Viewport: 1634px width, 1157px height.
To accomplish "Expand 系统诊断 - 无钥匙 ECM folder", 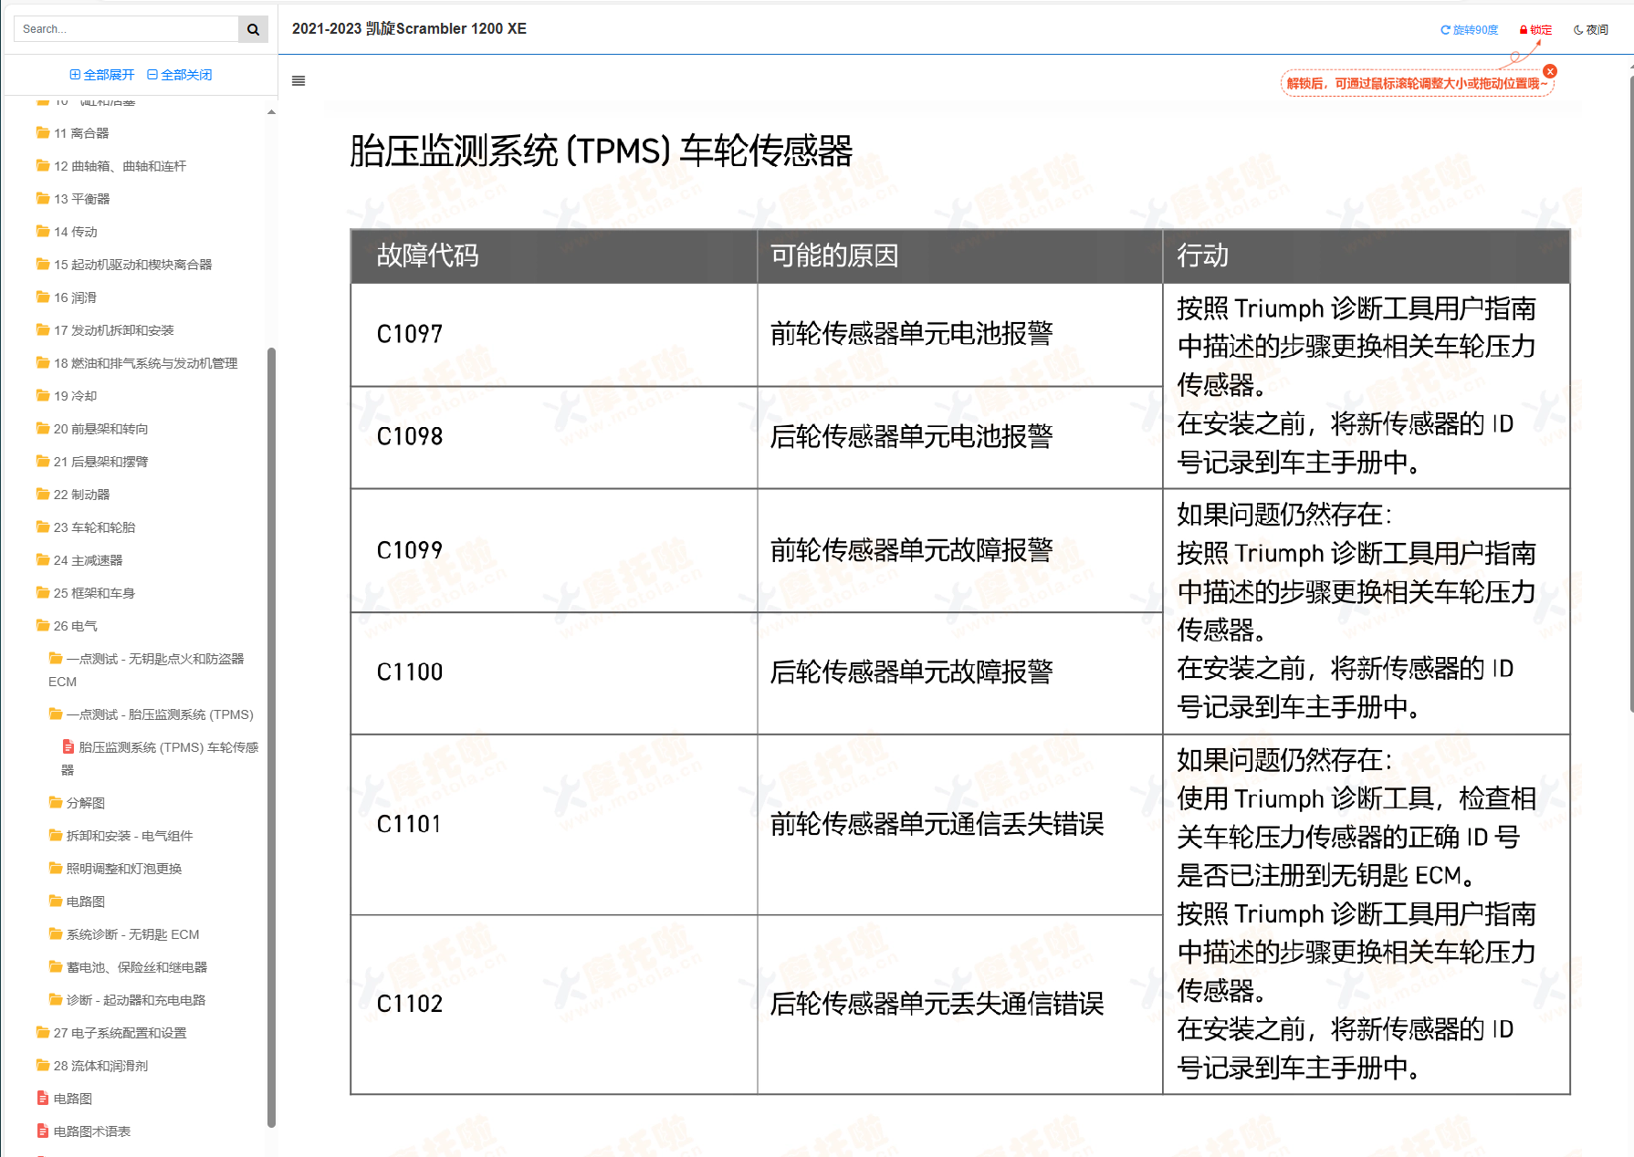I will point(124,934).
